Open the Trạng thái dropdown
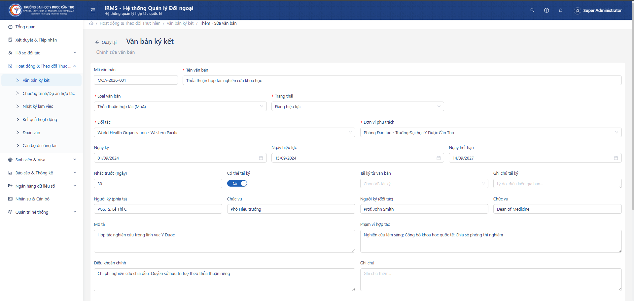Viewport: 634px width, 301px height. (x=357, y=106)
